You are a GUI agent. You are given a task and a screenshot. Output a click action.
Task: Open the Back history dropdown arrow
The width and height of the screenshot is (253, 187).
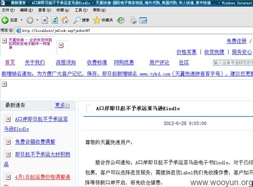[x=22, y=20]
